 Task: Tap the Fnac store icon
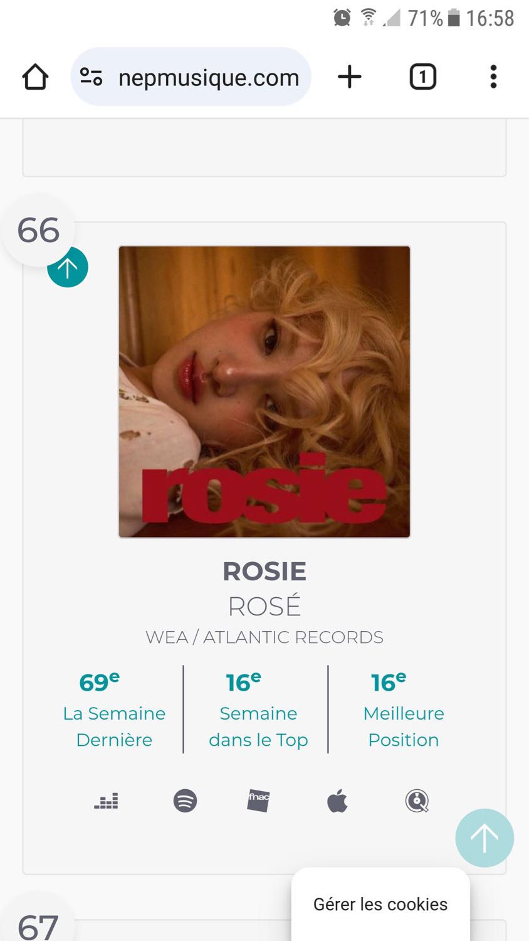coord(258,800)
